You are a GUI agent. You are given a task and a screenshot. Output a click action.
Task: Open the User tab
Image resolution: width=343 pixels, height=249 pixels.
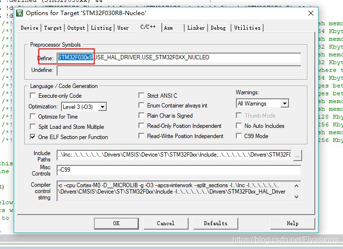pyautogui.click(x=123, y=28)
